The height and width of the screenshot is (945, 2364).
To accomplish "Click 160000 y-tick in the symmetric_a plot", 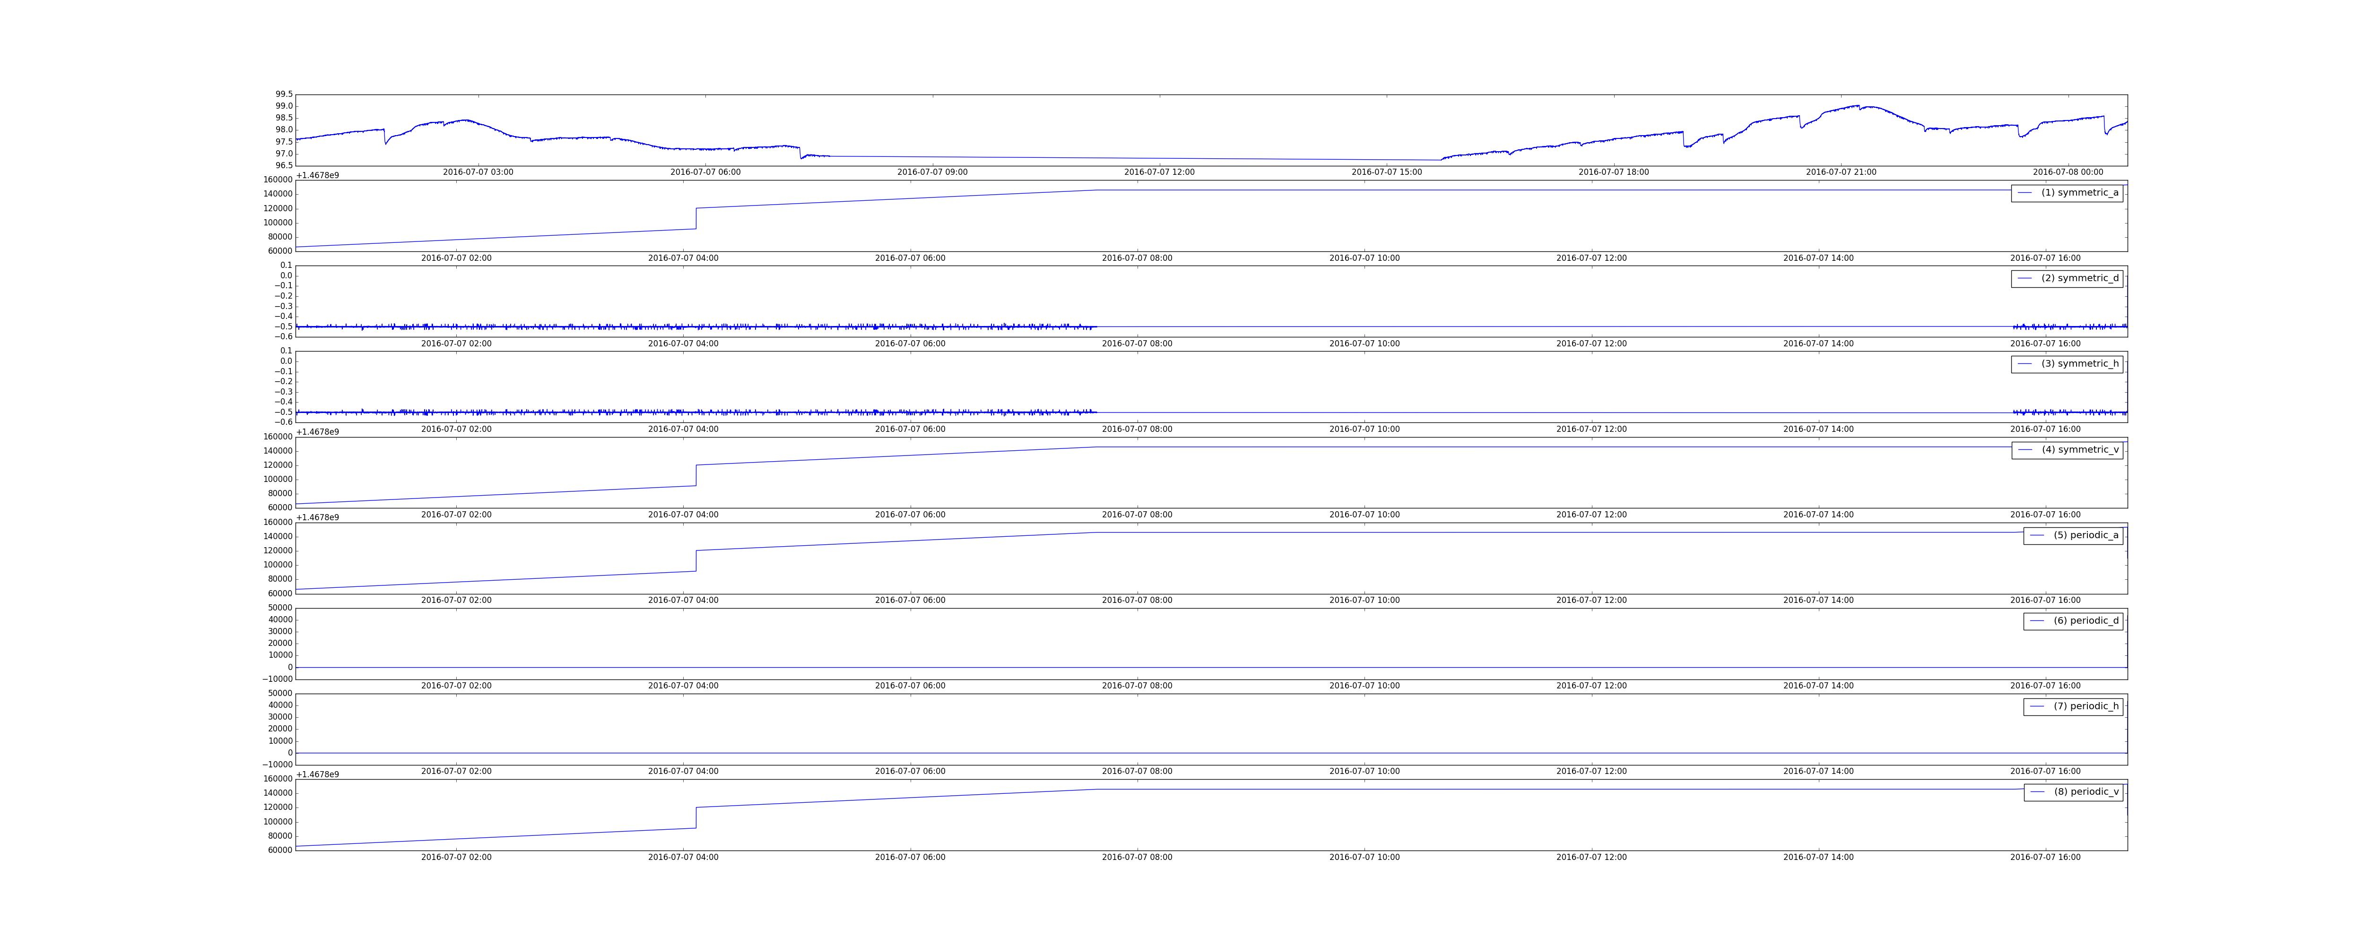I will (x=277, y=180).
